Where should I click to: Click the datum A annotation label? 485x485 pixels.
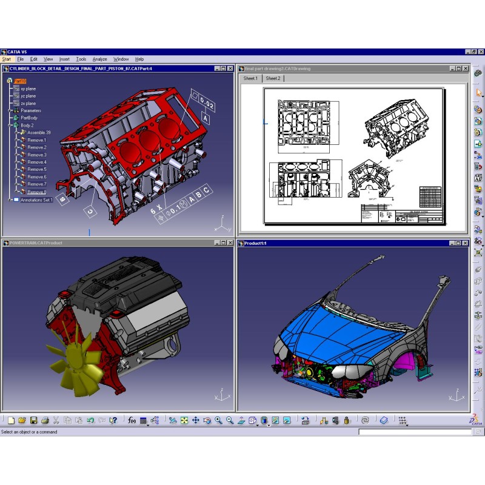(206, 118)
